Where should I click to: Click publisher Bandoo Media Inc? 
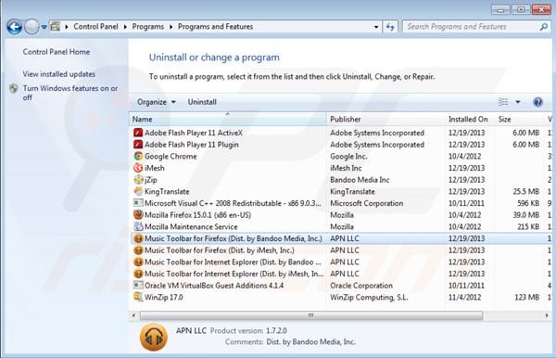pyautogui.click(x=360, y=180)
